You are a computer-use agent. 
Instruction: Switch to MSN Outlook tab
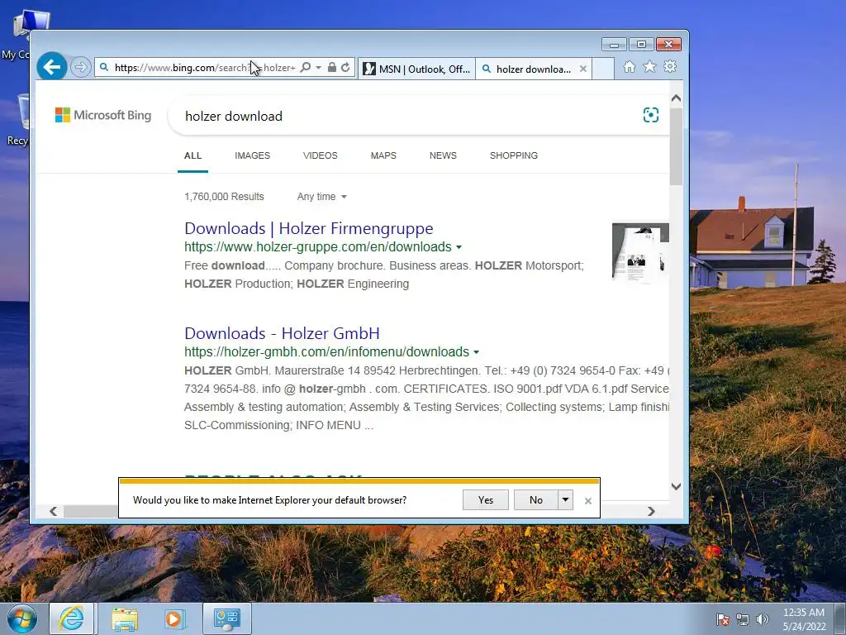click(x=416, y=69)
